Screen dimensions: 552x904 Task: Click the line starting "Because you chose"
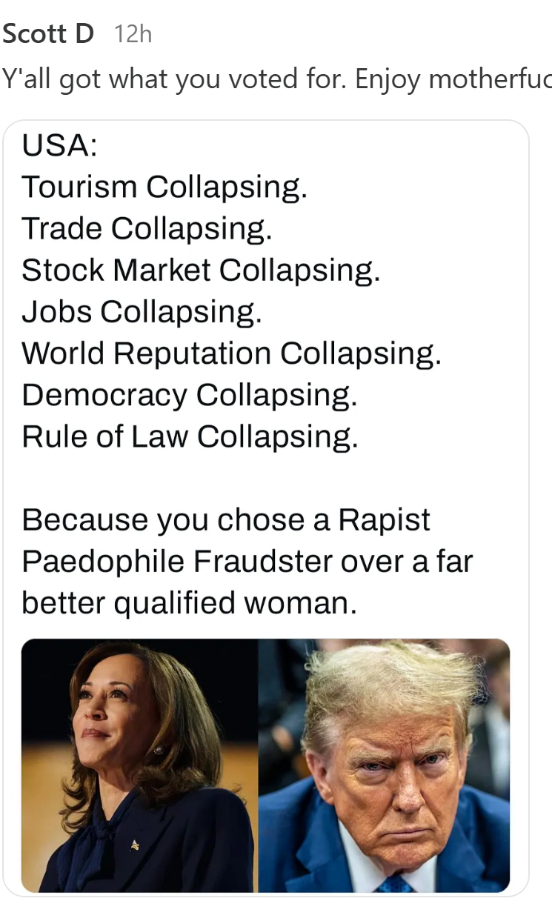226,520
